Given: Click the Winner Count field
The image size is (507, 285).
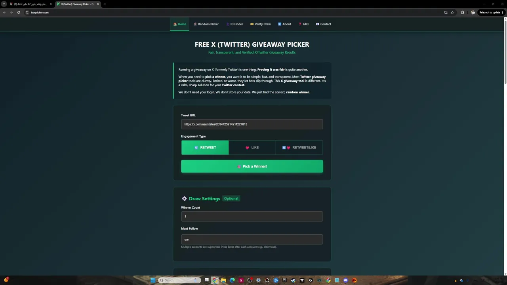Looking at the screenshot, I should pos(252,217).
